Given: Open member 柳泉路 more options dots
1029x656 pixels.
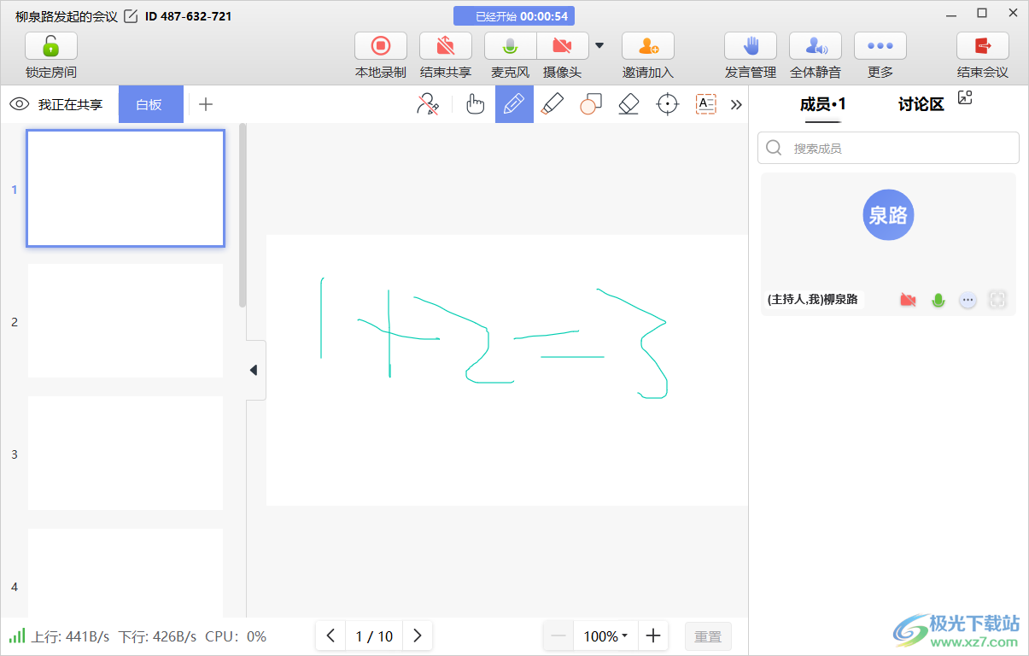Looking at the screenshot, I should pyautogui.click(x=968, y=300).
